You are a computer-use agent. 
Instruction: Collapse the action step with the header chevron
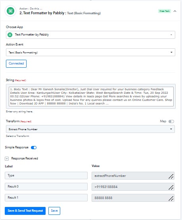[x=175, y=11]
